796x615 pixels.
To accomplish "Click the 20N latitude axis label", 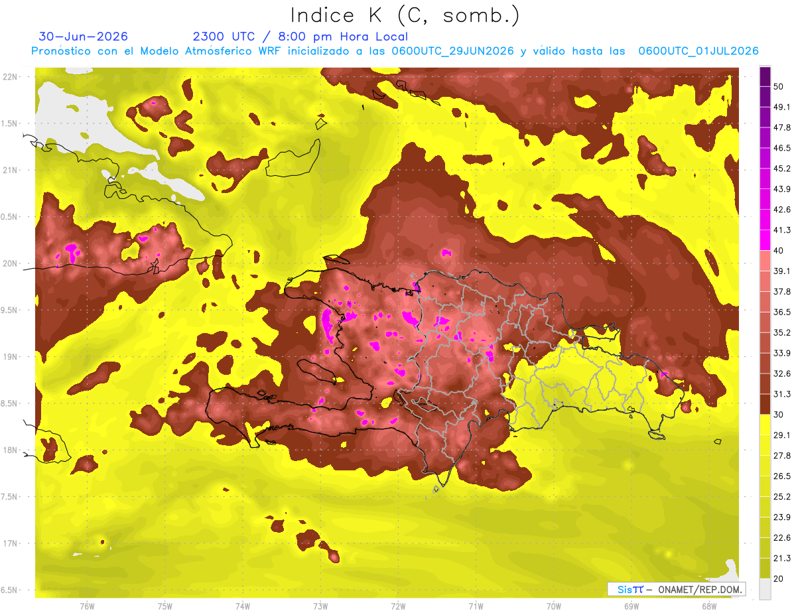I will point(10,263).
